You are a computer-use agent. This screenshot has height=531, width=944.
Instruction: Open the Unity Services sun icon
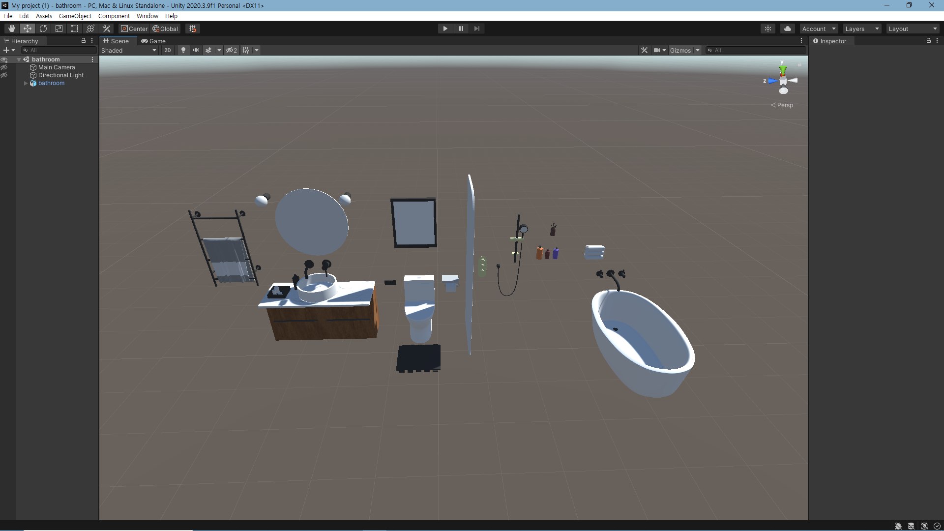tap(768, 29)
